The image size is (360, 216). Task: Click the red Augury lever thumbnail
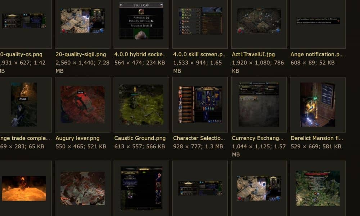(82, 104)
